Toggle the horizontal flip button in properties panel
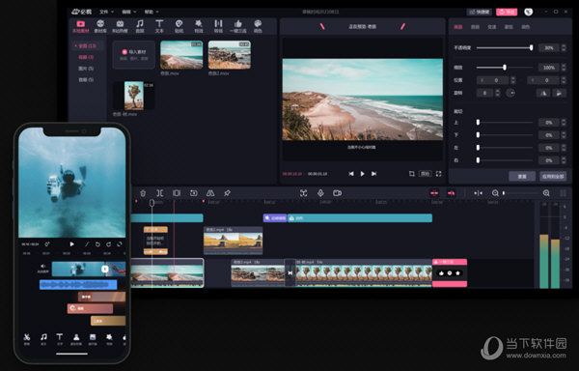The height and width of the screenshot is (371, 579). pos(543,93)
